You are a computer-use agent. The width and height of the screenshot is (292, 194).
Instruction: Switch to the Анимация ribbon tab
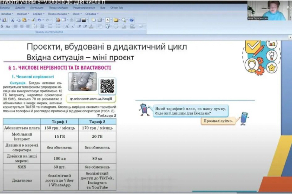point(37,7)
